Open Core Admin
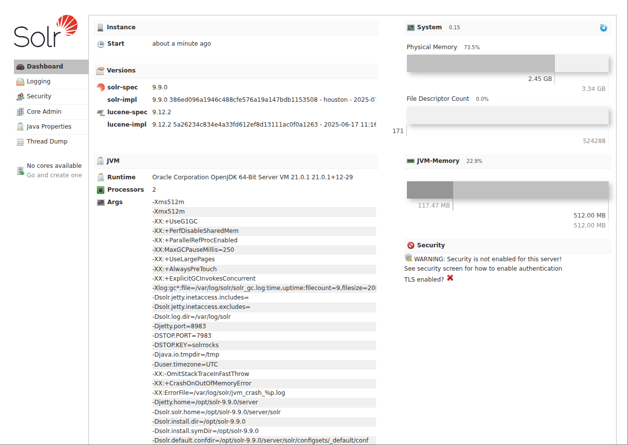 [51, 112]
